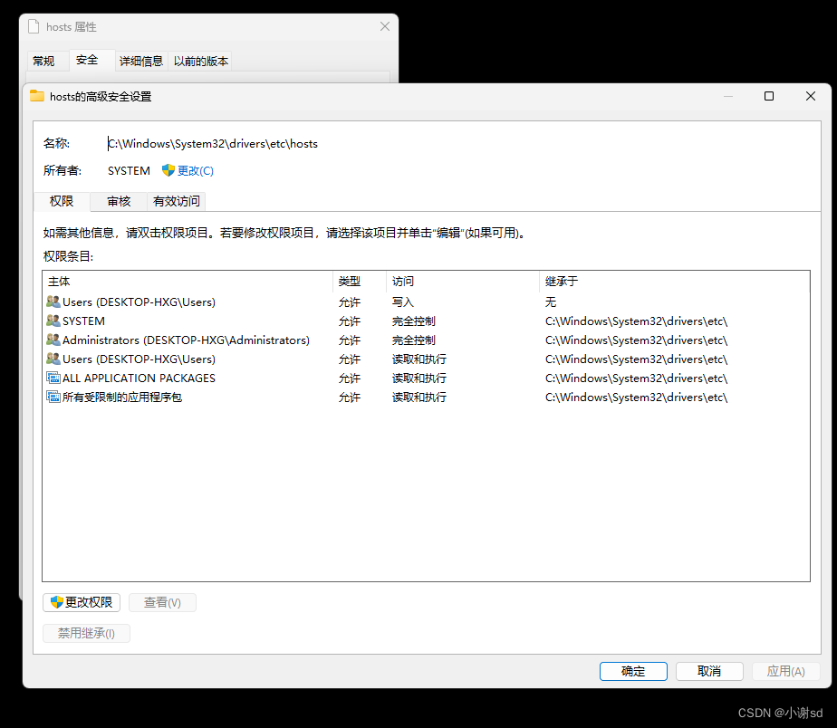Switch to the 审核 tab
This screenshot has width=837, height=728.
(x=119, y=201)
